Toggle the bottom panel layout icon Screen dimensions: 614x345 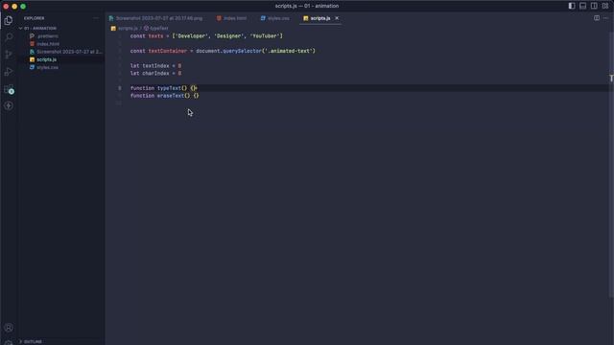pyautogui.click(x=582, y=6)
